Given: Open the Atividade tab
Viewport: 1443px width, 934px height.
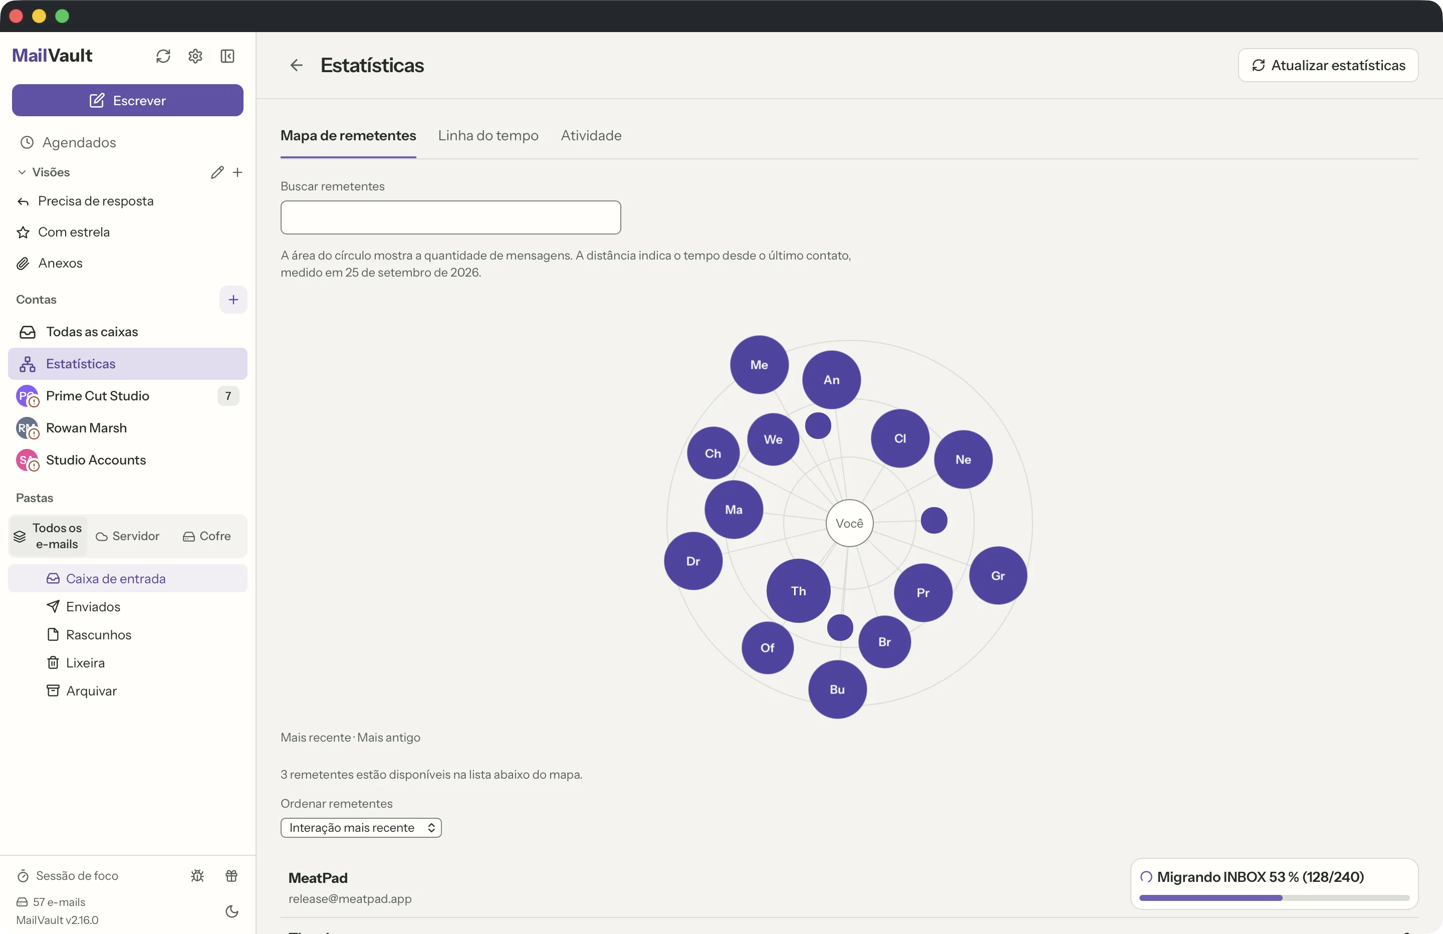Looking at the screenshot, I should (x=591, y=135).
